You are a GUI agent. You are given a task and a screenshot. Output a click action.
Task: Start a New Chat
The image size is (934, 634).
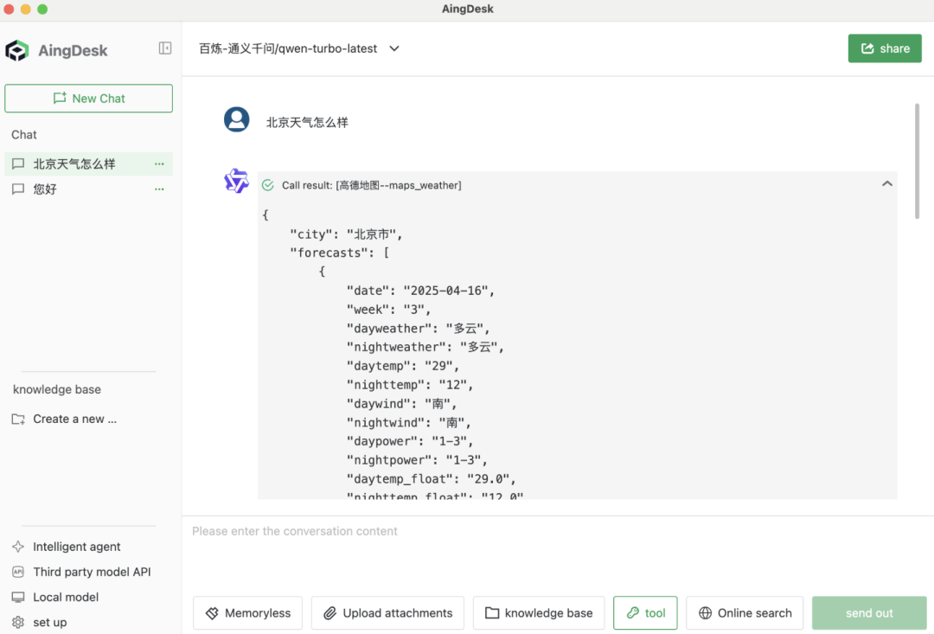[88, 99]
